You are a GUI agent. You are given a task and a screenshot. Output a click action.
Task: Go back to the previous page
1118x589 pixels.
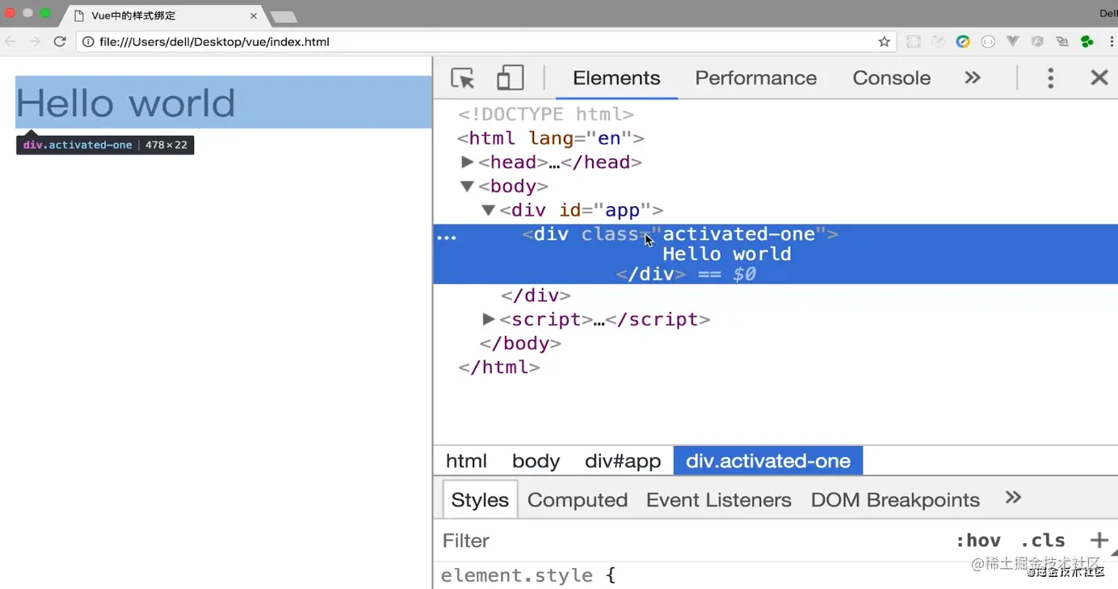(11, 41)
